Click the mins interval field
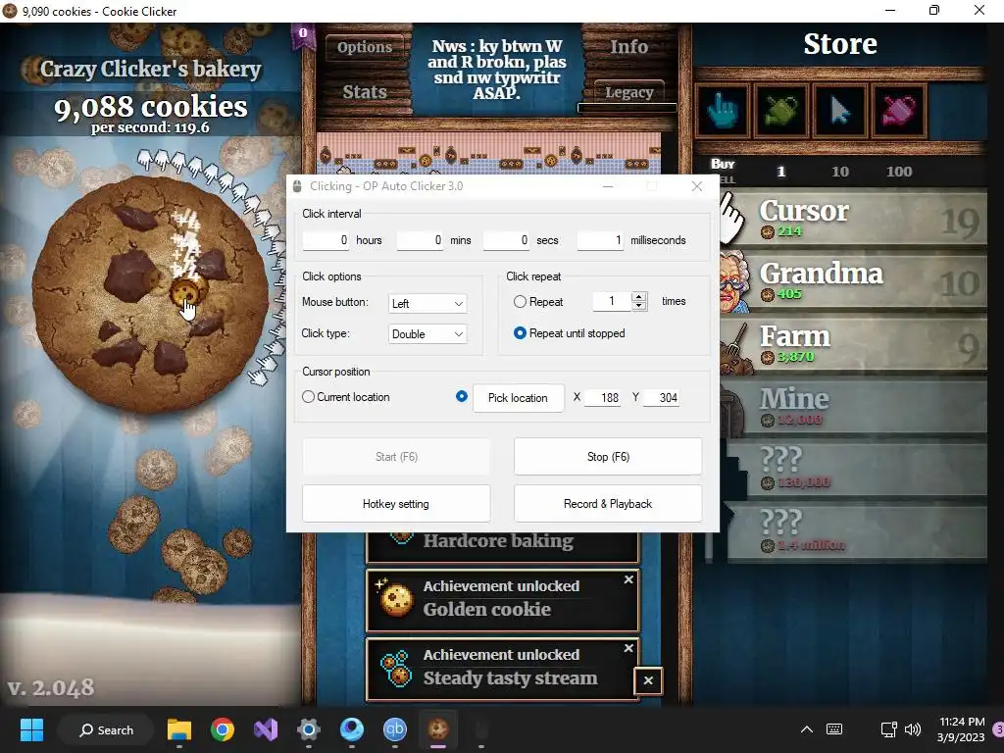1004x753 pixels. (420, 241)
